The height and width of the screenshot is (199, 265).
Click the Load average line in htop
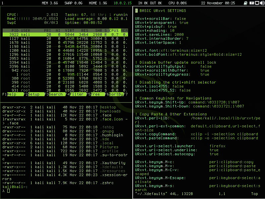point(96,19)
